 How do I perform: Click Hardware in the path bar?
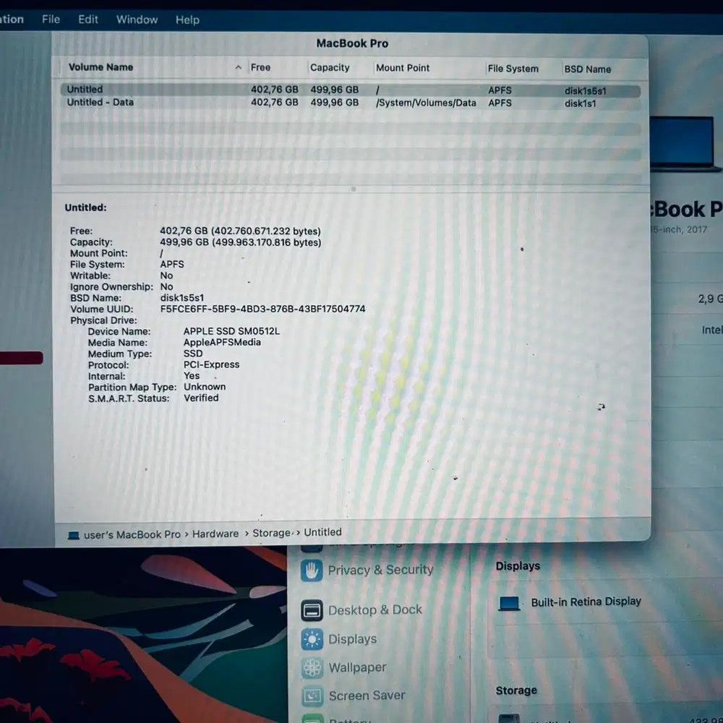point(215,534)
